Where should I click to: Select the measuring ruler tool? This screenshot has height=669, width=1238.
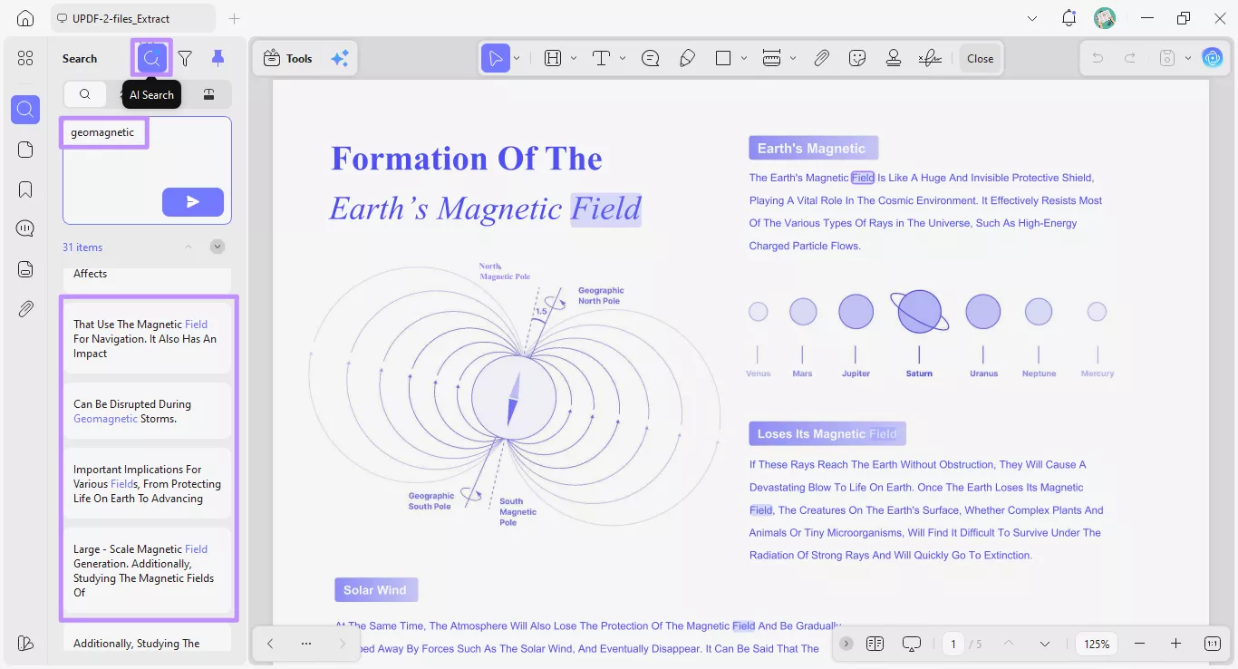click(772, 58)
